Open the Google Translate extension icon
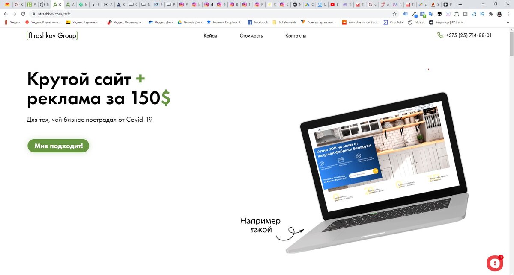Screen dimensions: 514x275 pos(431,14)
